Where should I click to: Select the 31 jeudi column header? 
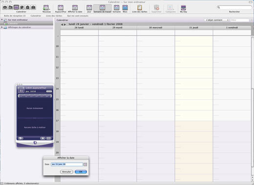[x=194, y=27]
